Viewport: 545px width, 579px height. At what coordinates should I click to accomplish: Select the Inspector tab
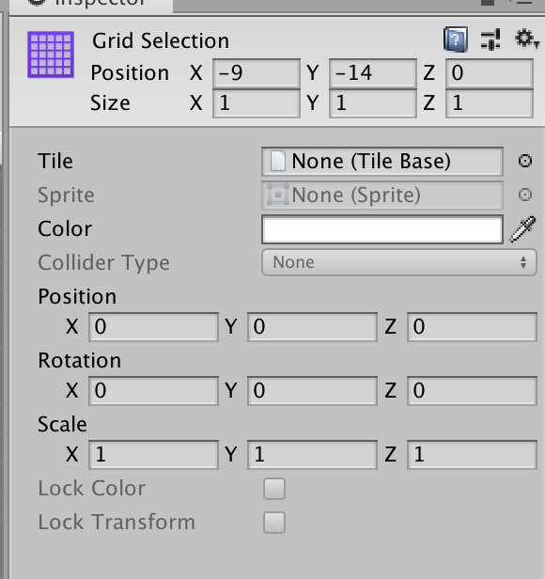click(x=91, y=4)
